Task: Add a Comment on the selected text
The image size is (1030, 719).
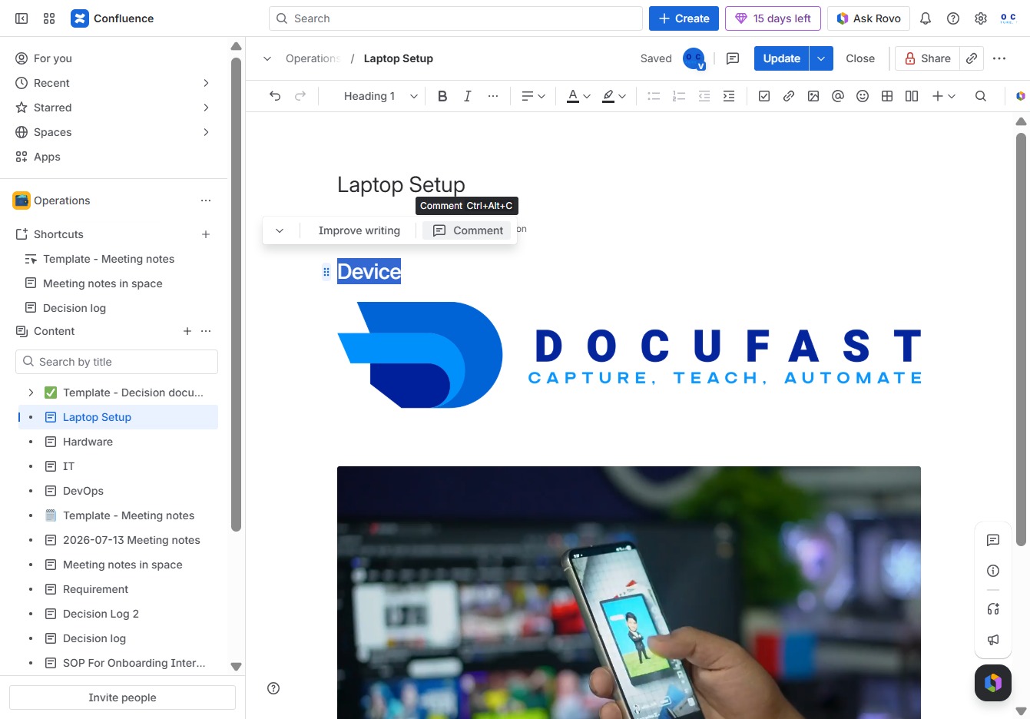Action: (x=468, y=230)
